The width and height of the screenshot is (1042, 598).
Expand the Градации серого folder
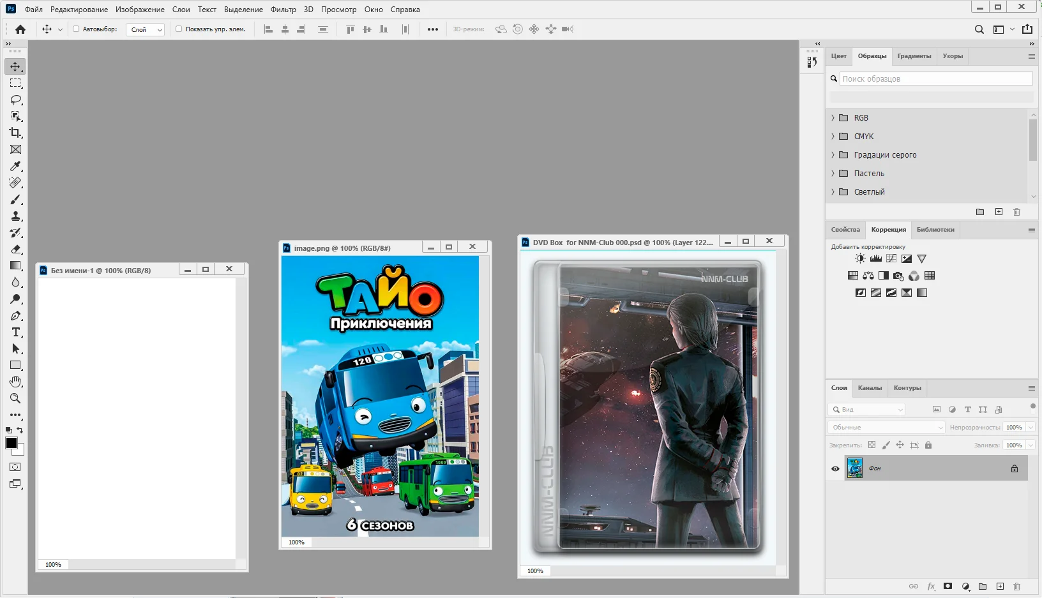833,155
